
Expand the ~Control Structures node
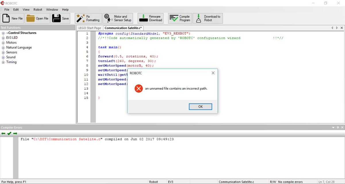tap(3, 33)
